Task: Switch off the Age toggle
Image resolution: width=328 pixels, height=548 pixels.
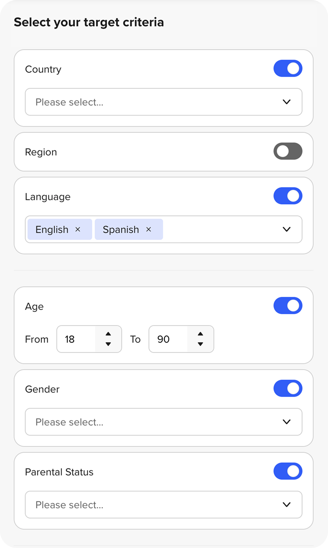Action: [x=288, y=306]
